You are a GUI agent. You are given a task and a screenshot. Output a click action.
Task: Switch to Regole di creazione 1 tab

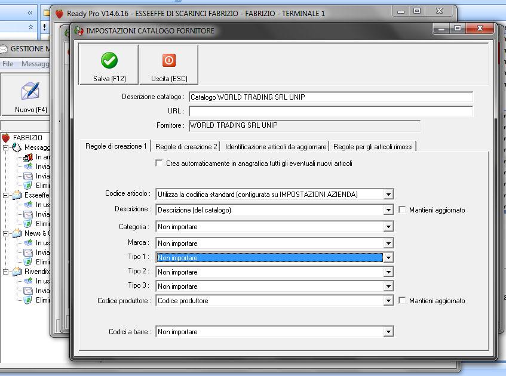(116, 146)
